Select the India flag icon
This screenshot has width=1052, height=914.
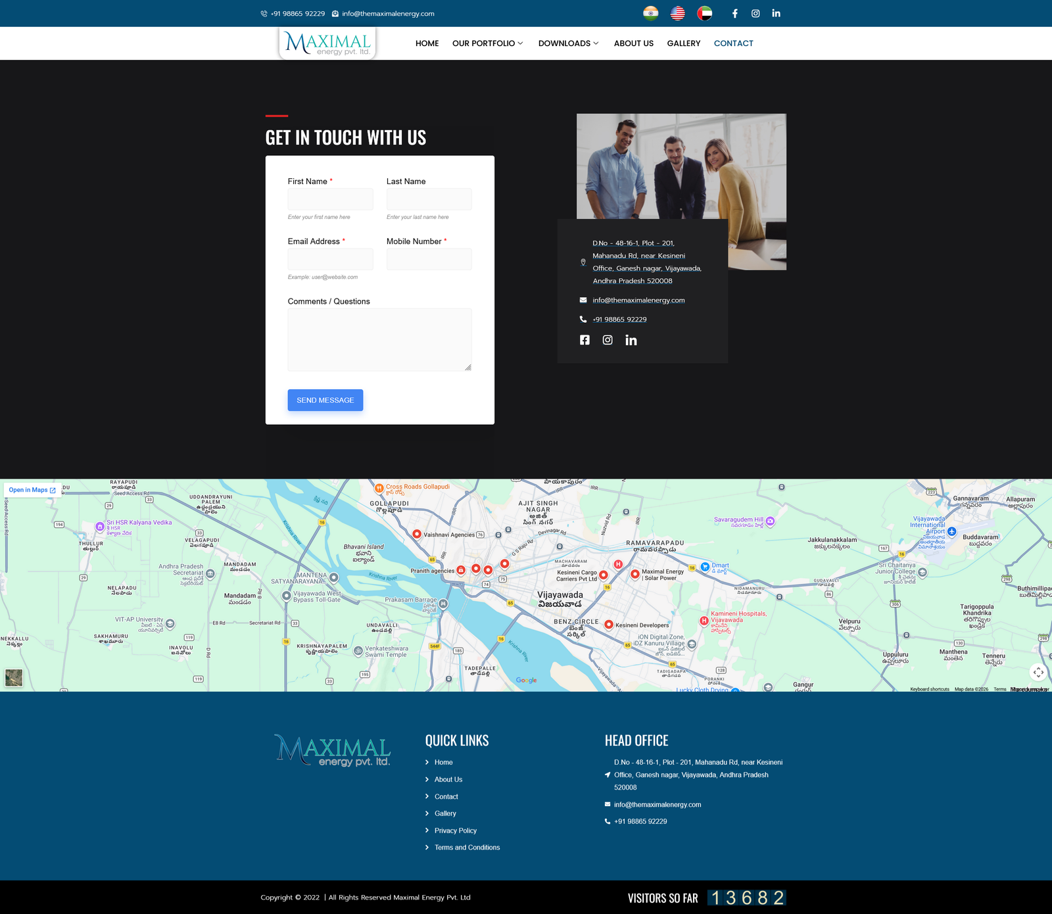coord(650,13)
